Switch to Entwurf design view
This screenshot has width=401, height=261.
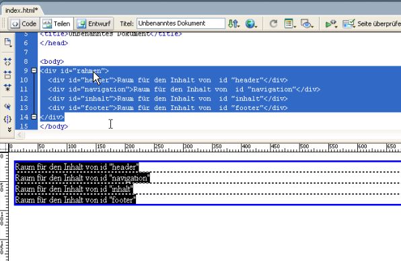(x=94, y=23)
